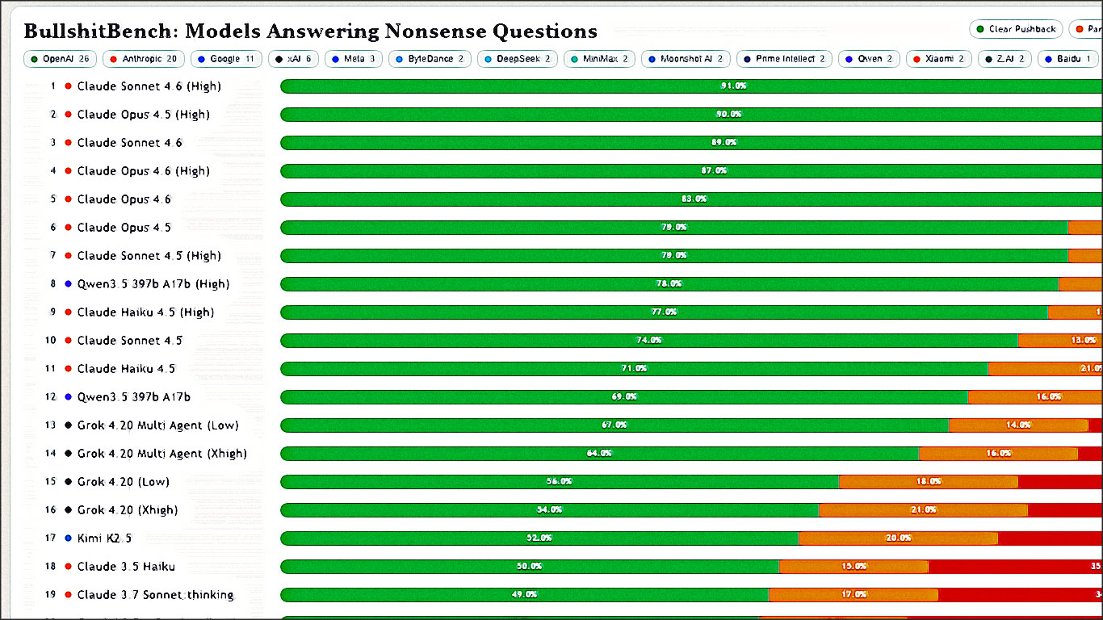Click the model name Claude 3.5 Haiku
1103x620 pixels.
point(125,566)
